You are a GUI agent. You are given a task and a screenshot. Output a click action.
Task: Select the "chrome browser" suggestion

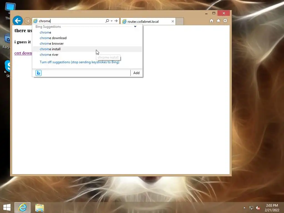click(87, 44)
